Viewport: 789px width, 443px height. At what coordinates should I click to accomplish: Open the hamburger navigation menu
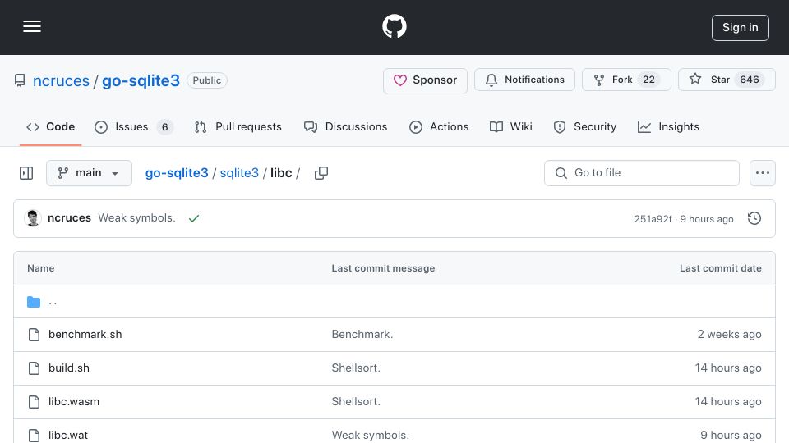pos(32,26)
